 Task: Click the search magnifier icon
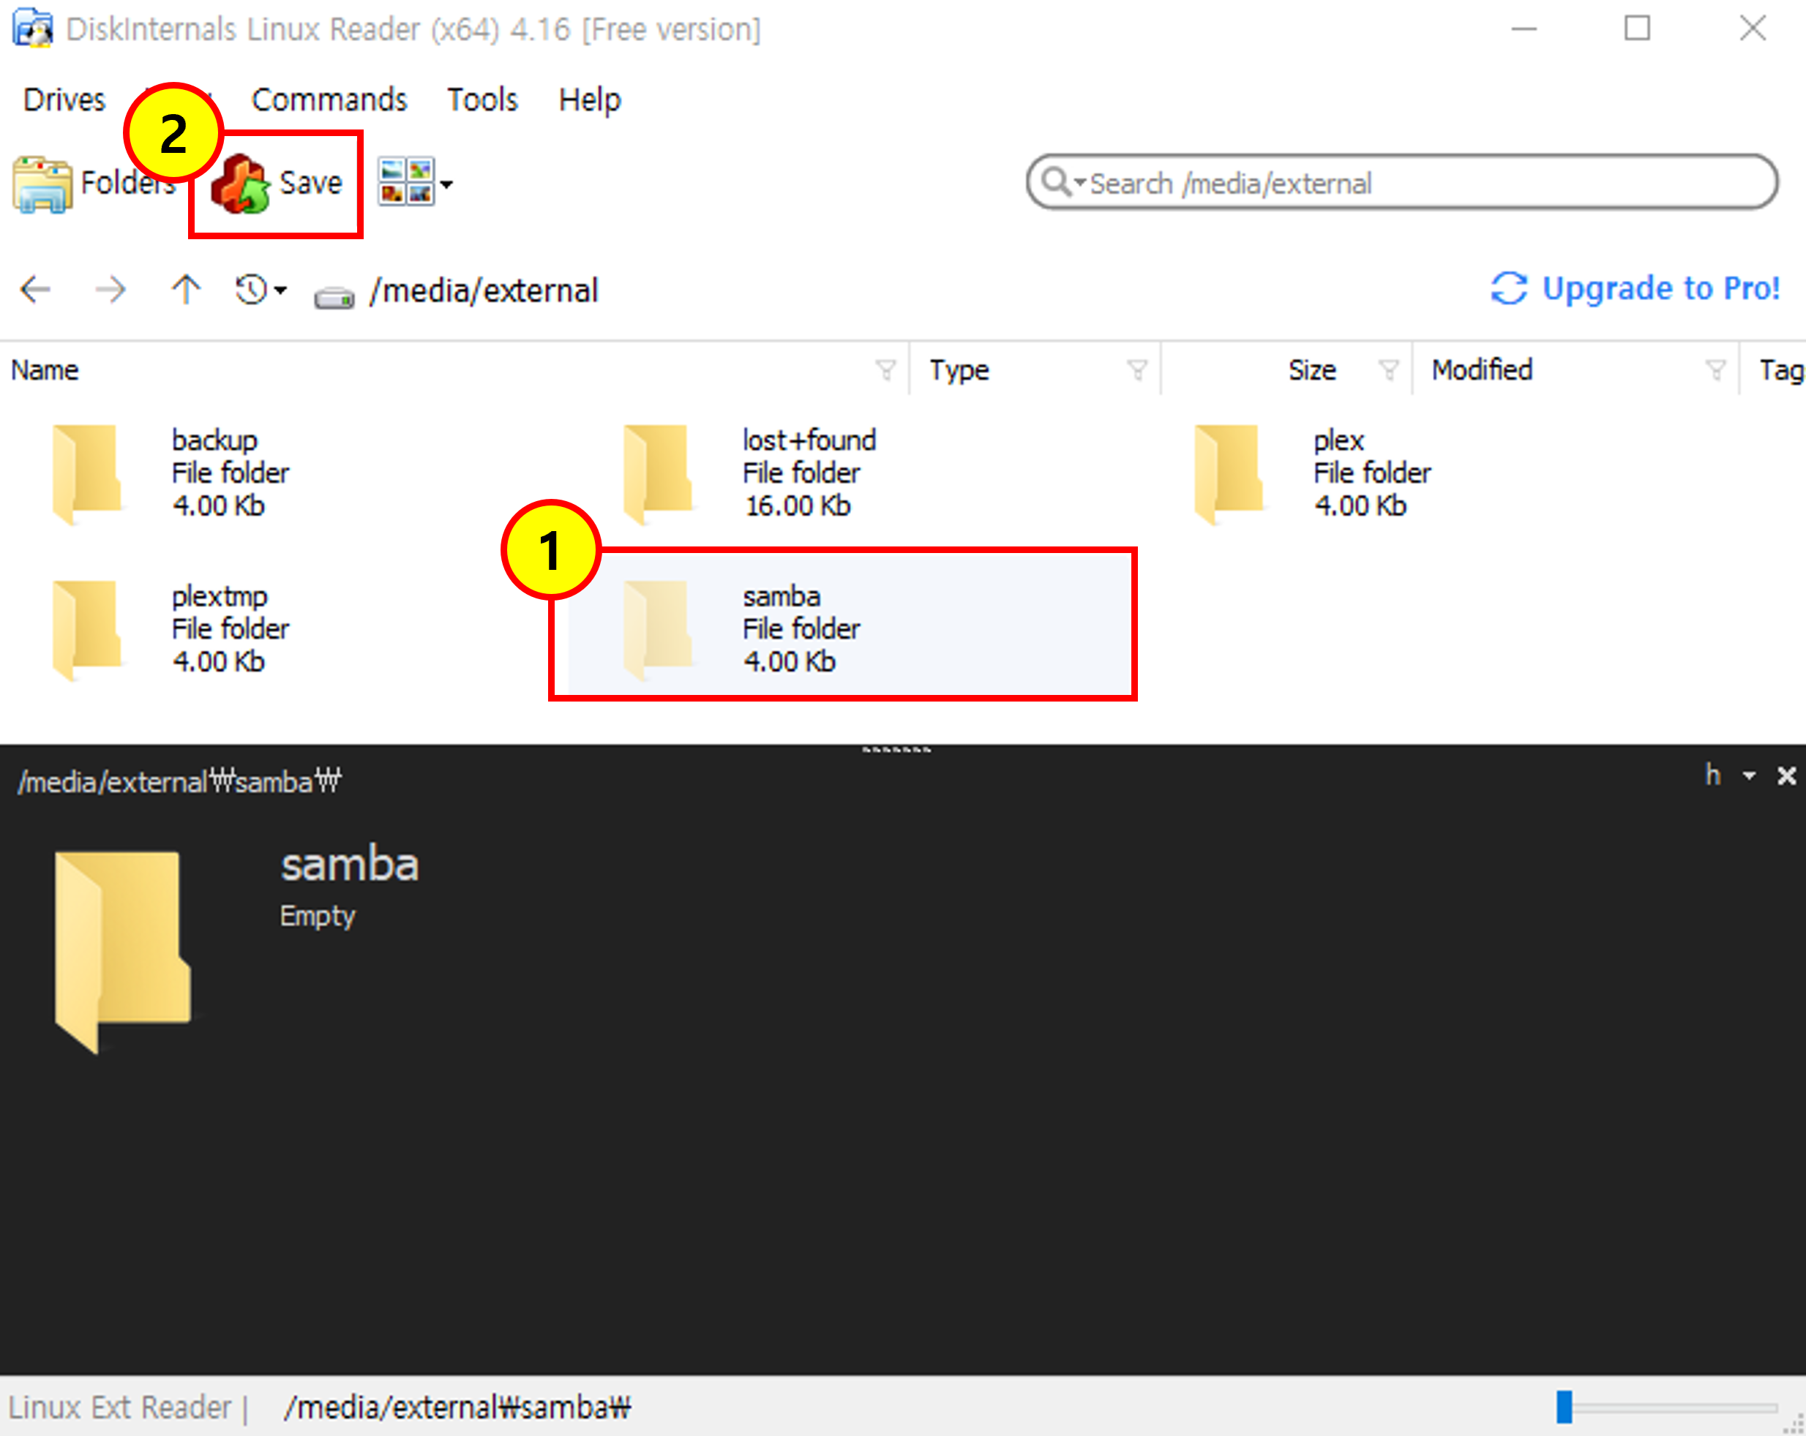pyautogui.click(x=1055, y=181)
